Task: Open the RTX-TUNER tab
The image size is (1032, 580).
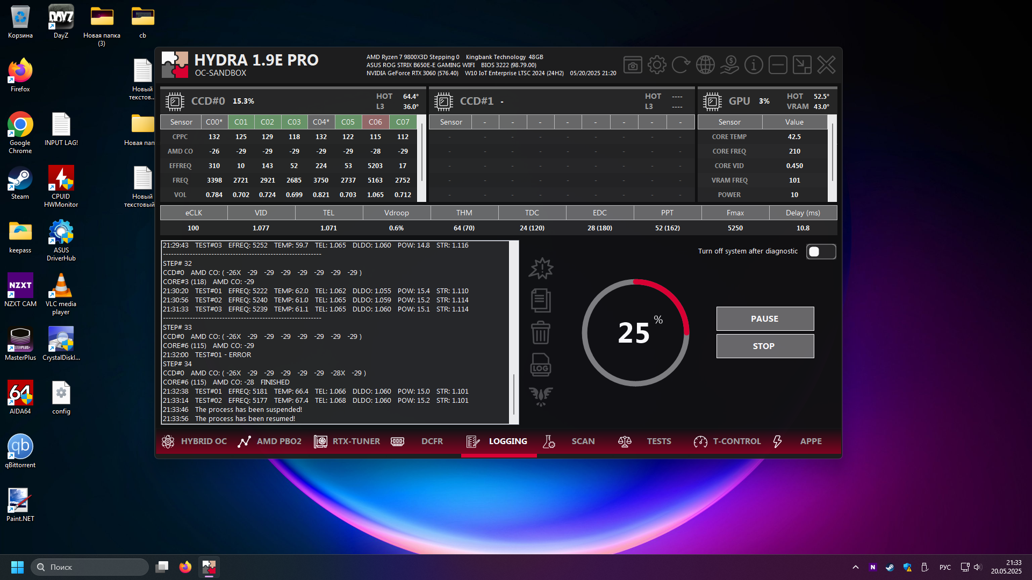Action: 347,441
